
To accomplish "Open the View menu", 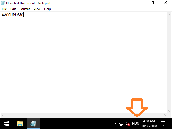I will click(x=37, y=9).
